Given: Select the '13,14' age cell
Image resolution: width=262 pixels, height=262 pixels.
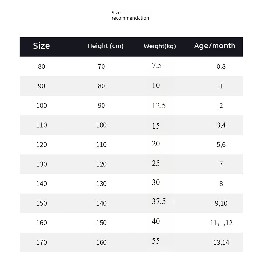Looking at the screenshot, I should [x=221, y=242].
